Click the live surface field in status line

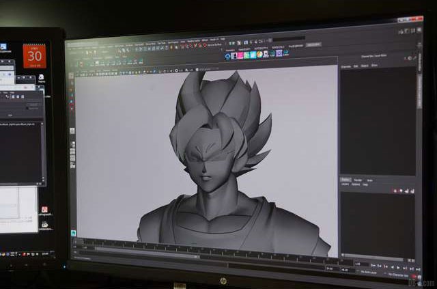coord(214,44)
